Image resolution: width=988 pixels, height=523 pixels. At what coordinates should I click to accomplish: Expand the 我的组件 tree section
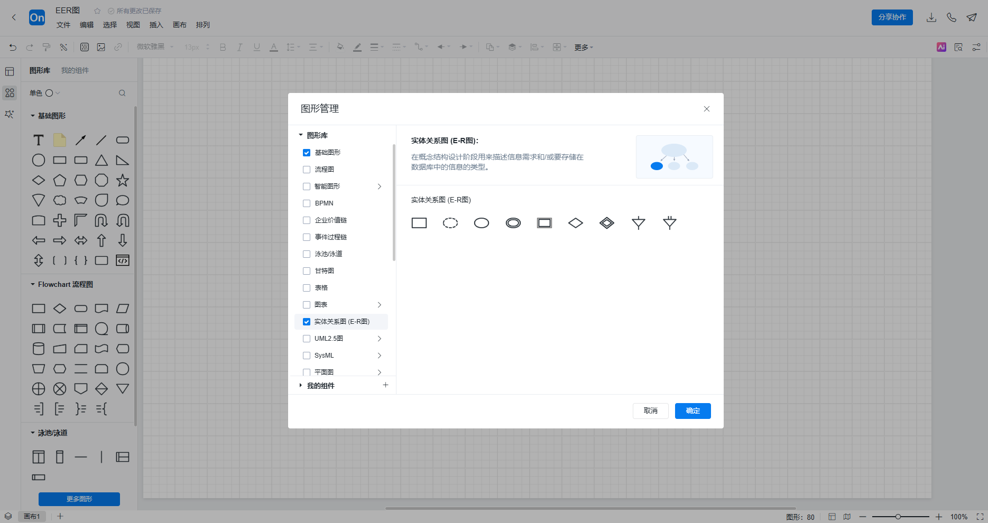(301, 386)
